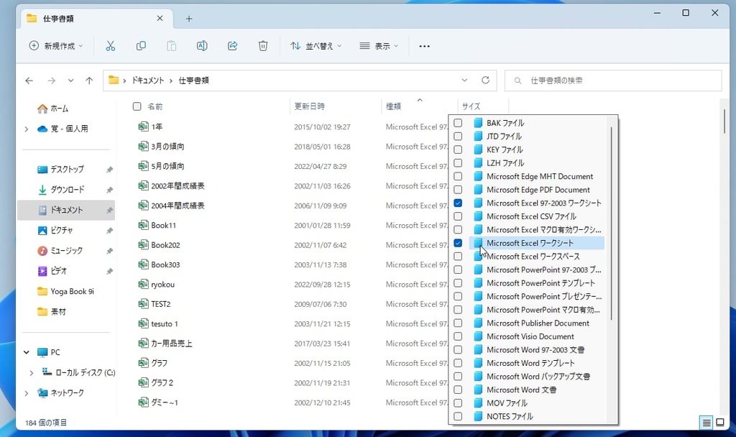
Task: Open ビデオ in quick access
Action: 52,271
